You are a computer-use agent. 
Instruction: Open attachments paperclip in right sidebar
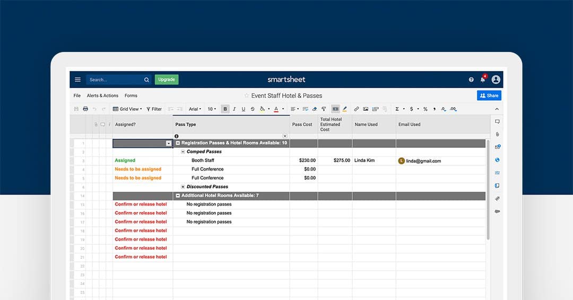(497, 134)
